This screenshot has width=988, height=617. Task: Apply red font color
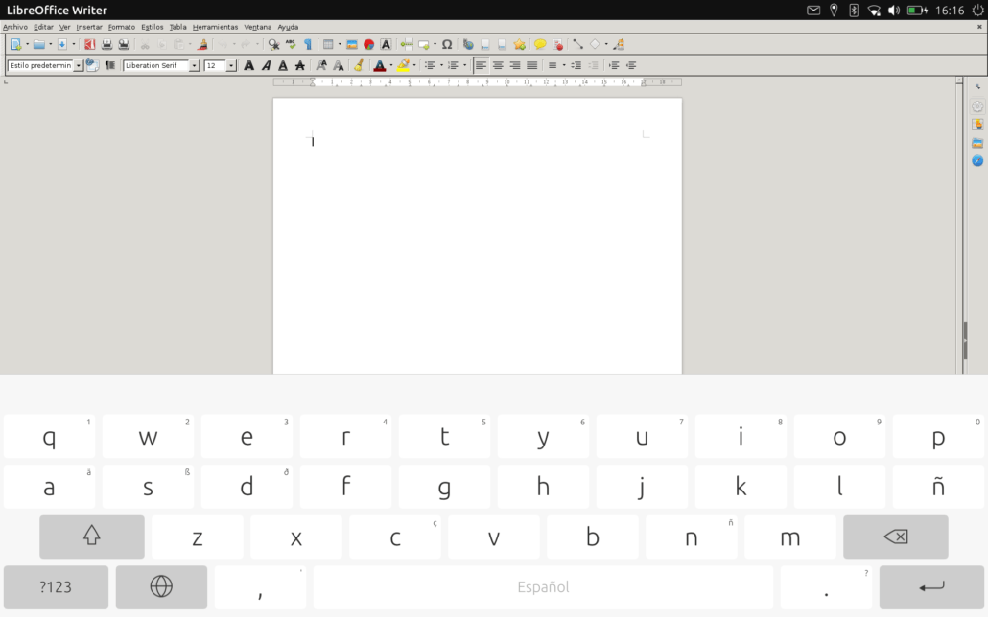coord(379,65)
